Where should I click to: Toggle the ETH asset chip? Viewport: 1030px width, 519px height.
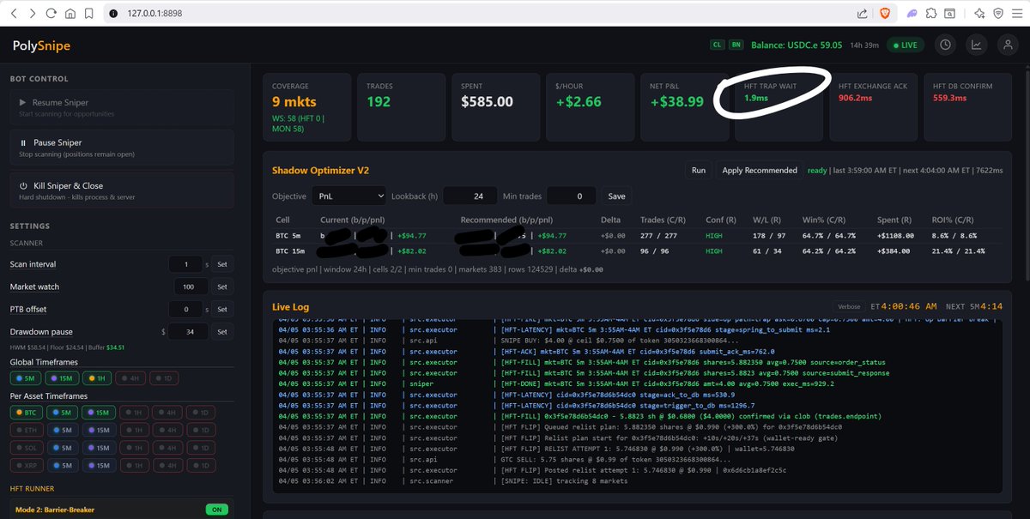pos(26,431)
